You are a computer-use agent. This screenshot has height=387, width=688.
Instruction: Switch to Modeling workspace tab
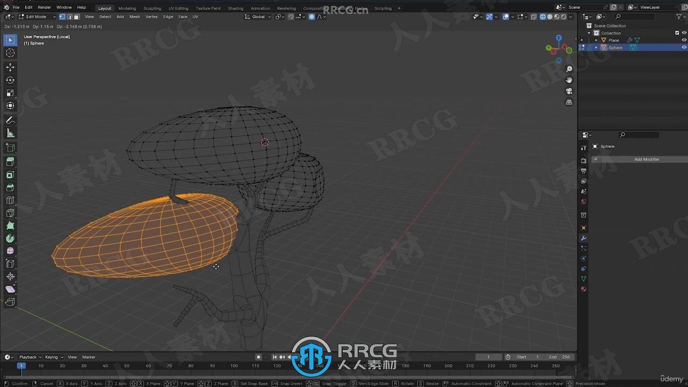pos(127,8)
